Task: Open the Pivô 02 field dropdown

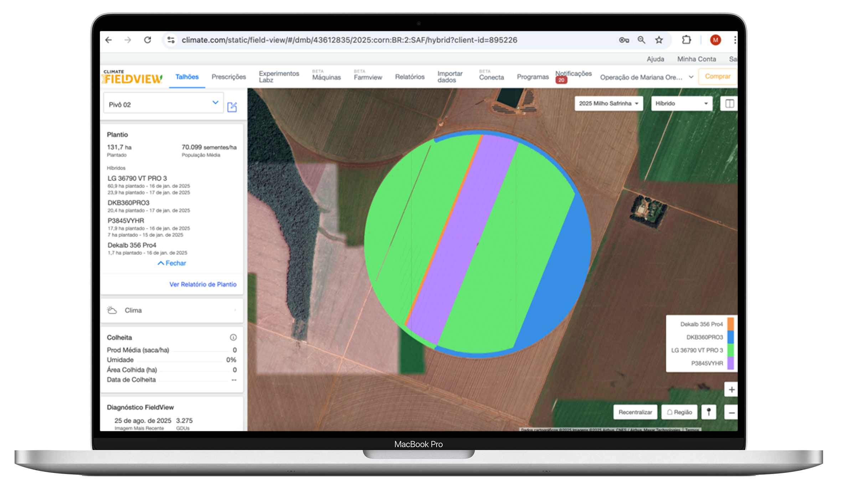Action: point(163,104)
